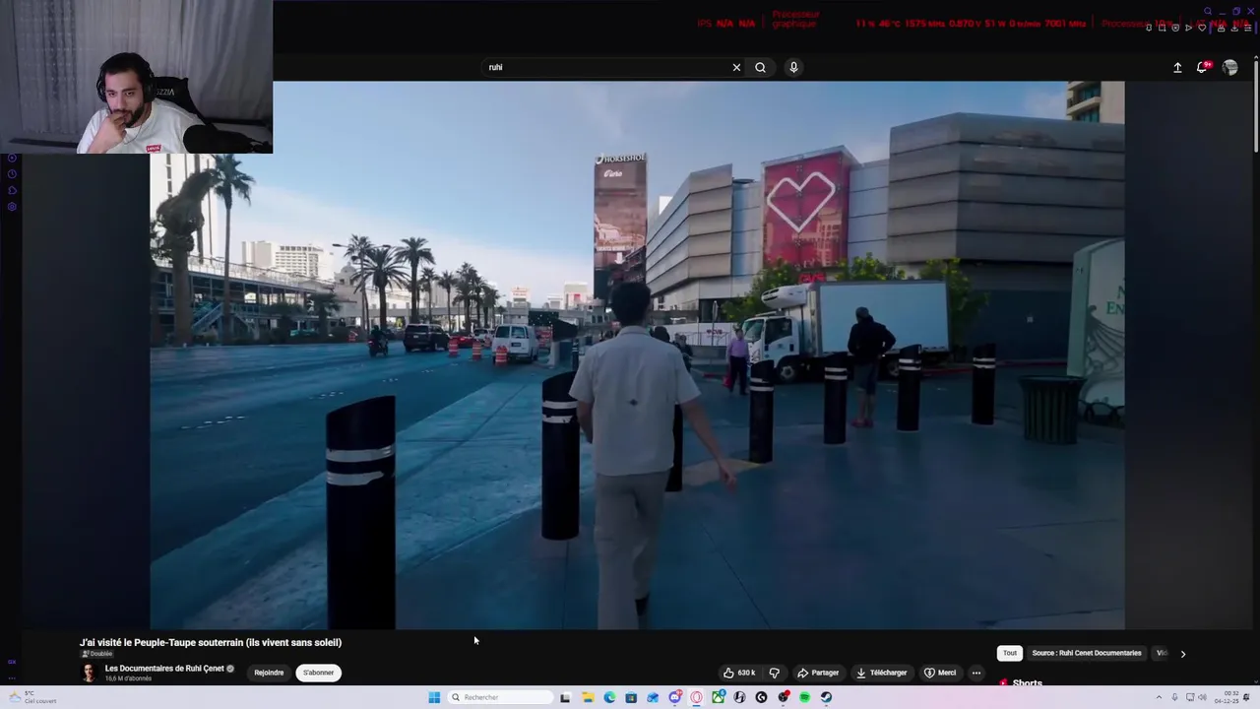Open the YouTube create/upload icon
Viewport: 1260px width, 709px height.
[x=1177, y=67]
